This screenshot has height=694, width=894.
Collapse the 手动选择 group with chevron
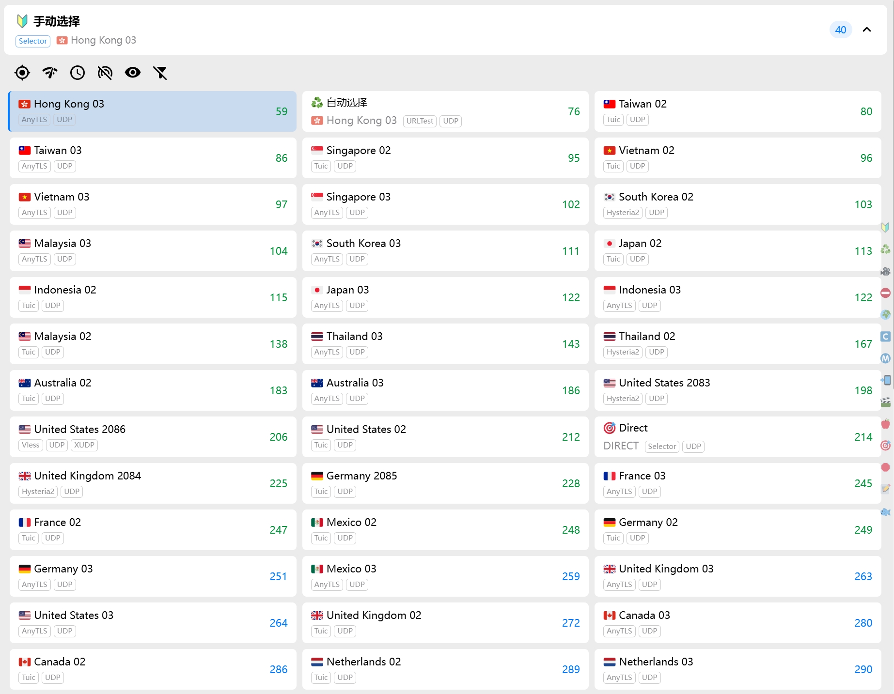[x=867, y=30]
